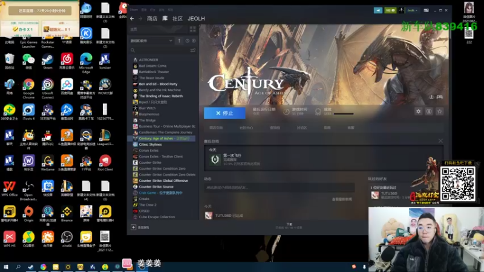Select Cities: Skylines in the library
The width and height of the screenshot is (484, 272).
tap(150, 144)
